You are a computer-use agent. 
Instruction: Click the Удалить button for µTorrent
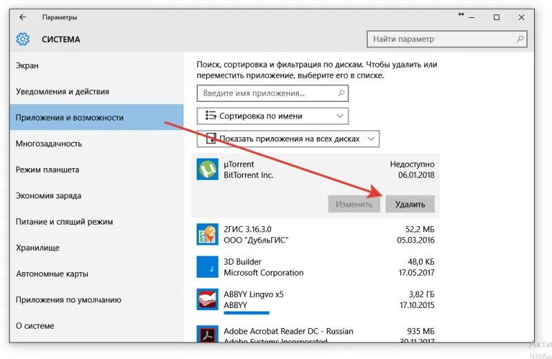410,204
